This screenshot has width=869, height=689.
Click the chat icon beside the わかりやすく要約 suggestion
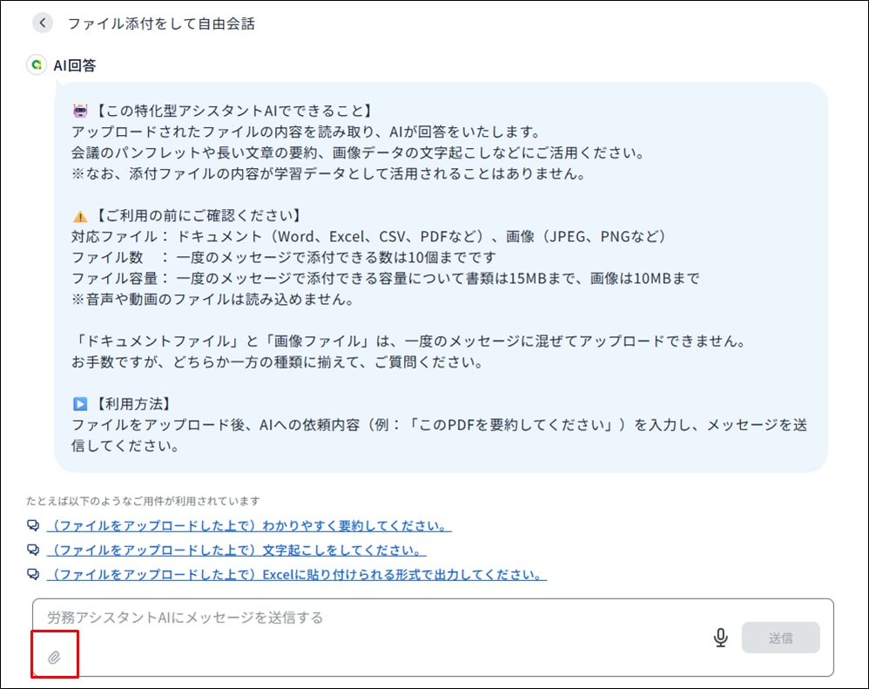(34, 526)
